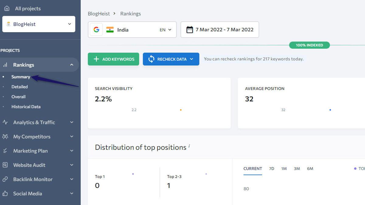Click the Google search engine icon

click(96, 30)
